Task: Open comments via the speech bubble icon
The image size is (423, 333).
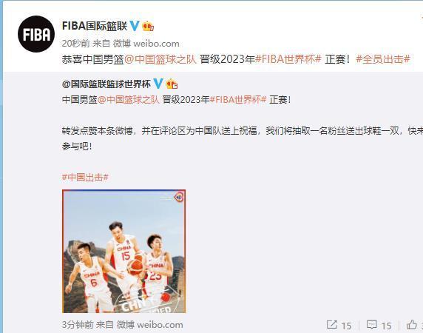Action: point(372,325)
